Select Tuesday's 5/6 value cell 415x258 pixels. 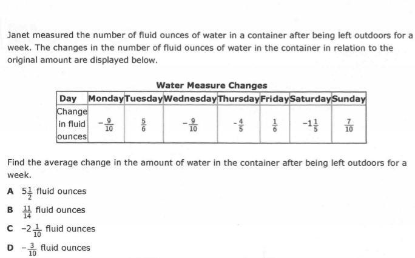pos(143,124)
